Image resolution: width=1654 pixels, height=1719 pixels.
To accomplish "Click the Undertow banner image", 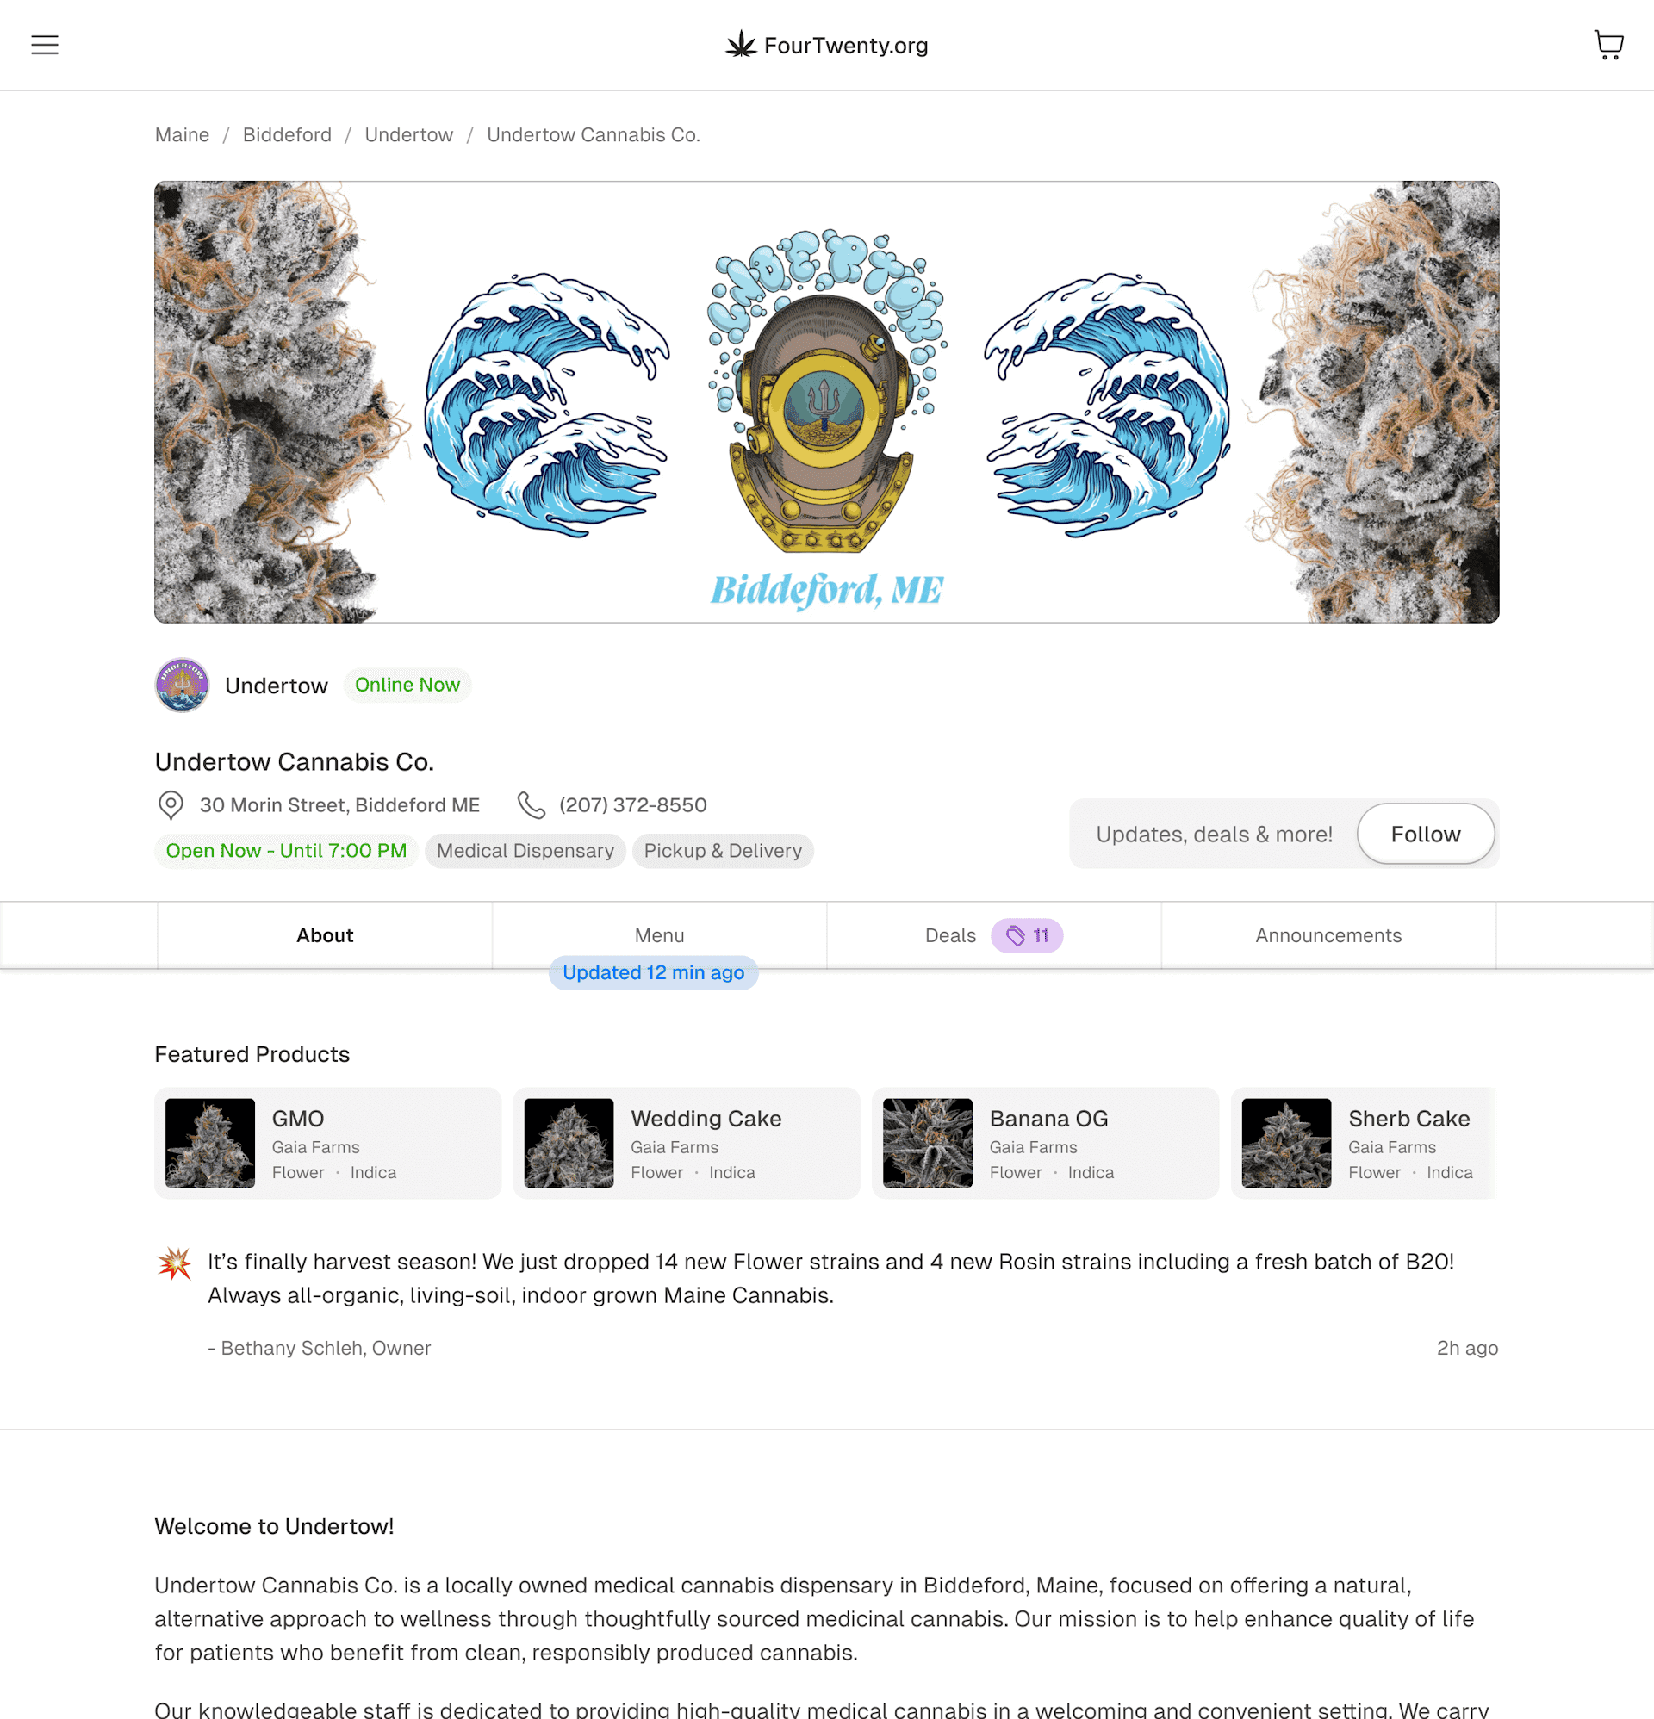I will (826, 402).
